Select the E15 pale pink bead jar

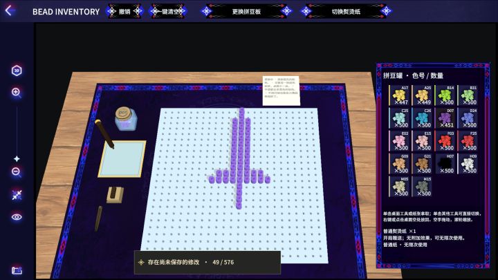[422, 141]
